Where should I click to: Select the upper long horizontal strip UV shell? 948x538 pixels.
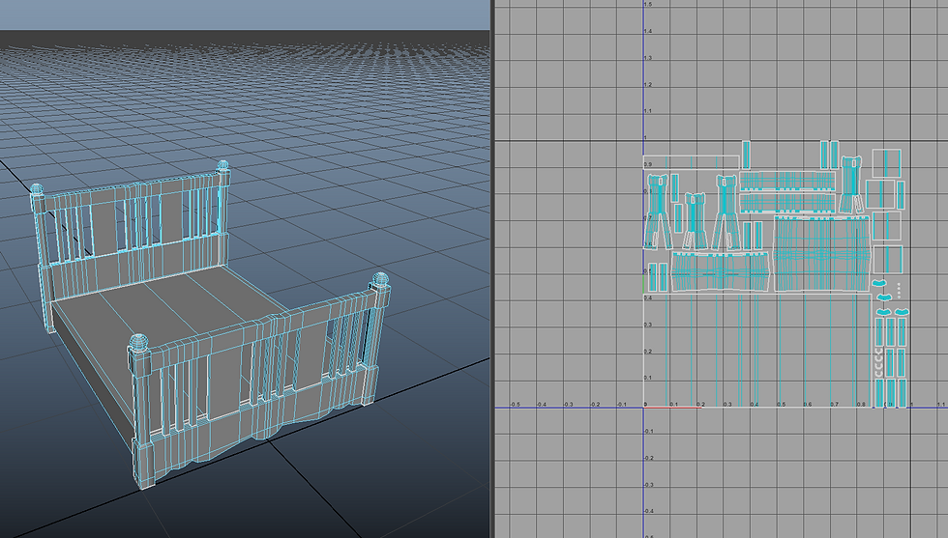point(786,181)
